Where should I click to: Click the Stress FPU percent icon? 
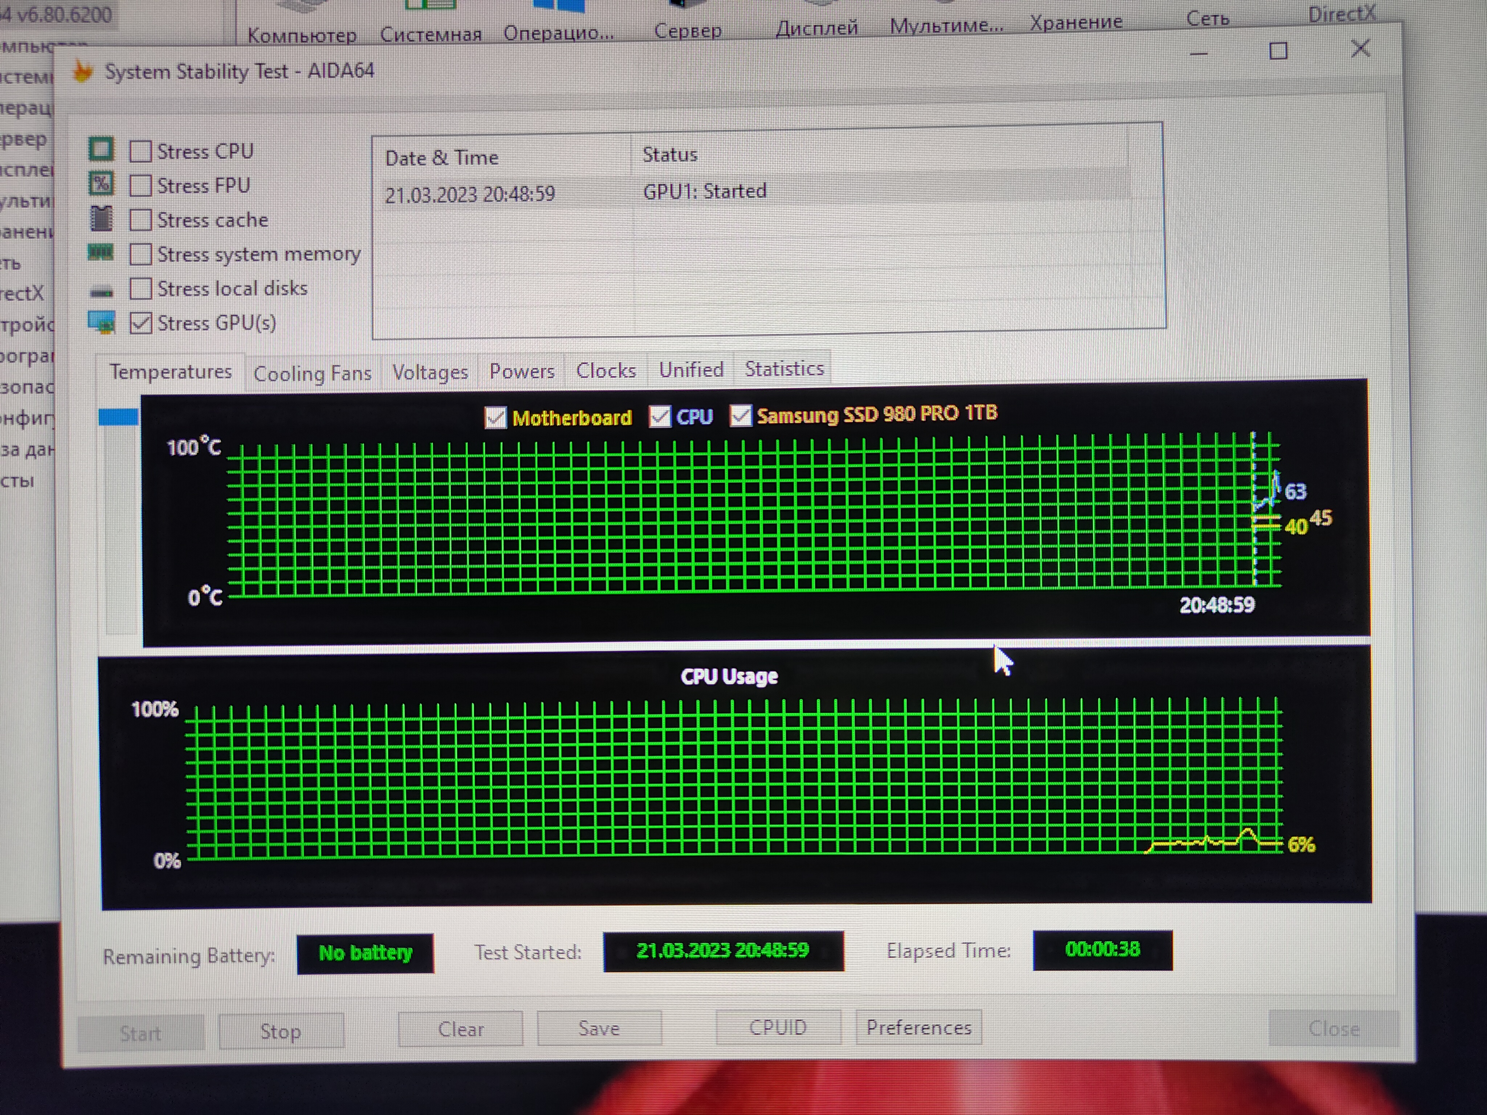coord(102,184)
